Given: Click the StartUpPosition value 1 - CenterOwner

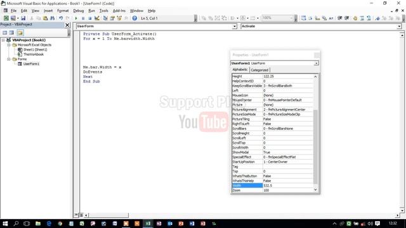Looking at the screenshot, I should (x=288, y=162).
